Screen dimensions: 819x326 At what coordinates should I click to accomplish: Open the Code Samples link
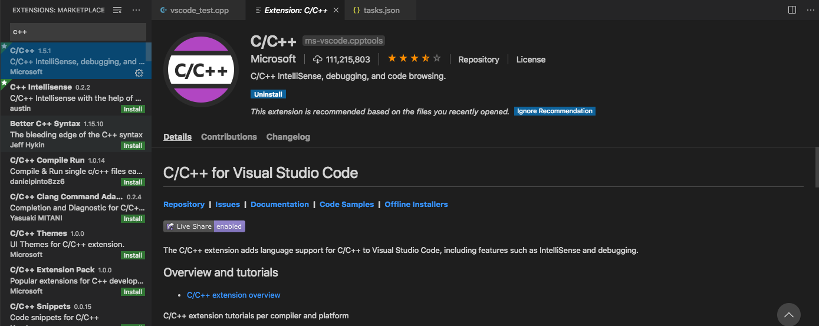[x=347, y=205]
